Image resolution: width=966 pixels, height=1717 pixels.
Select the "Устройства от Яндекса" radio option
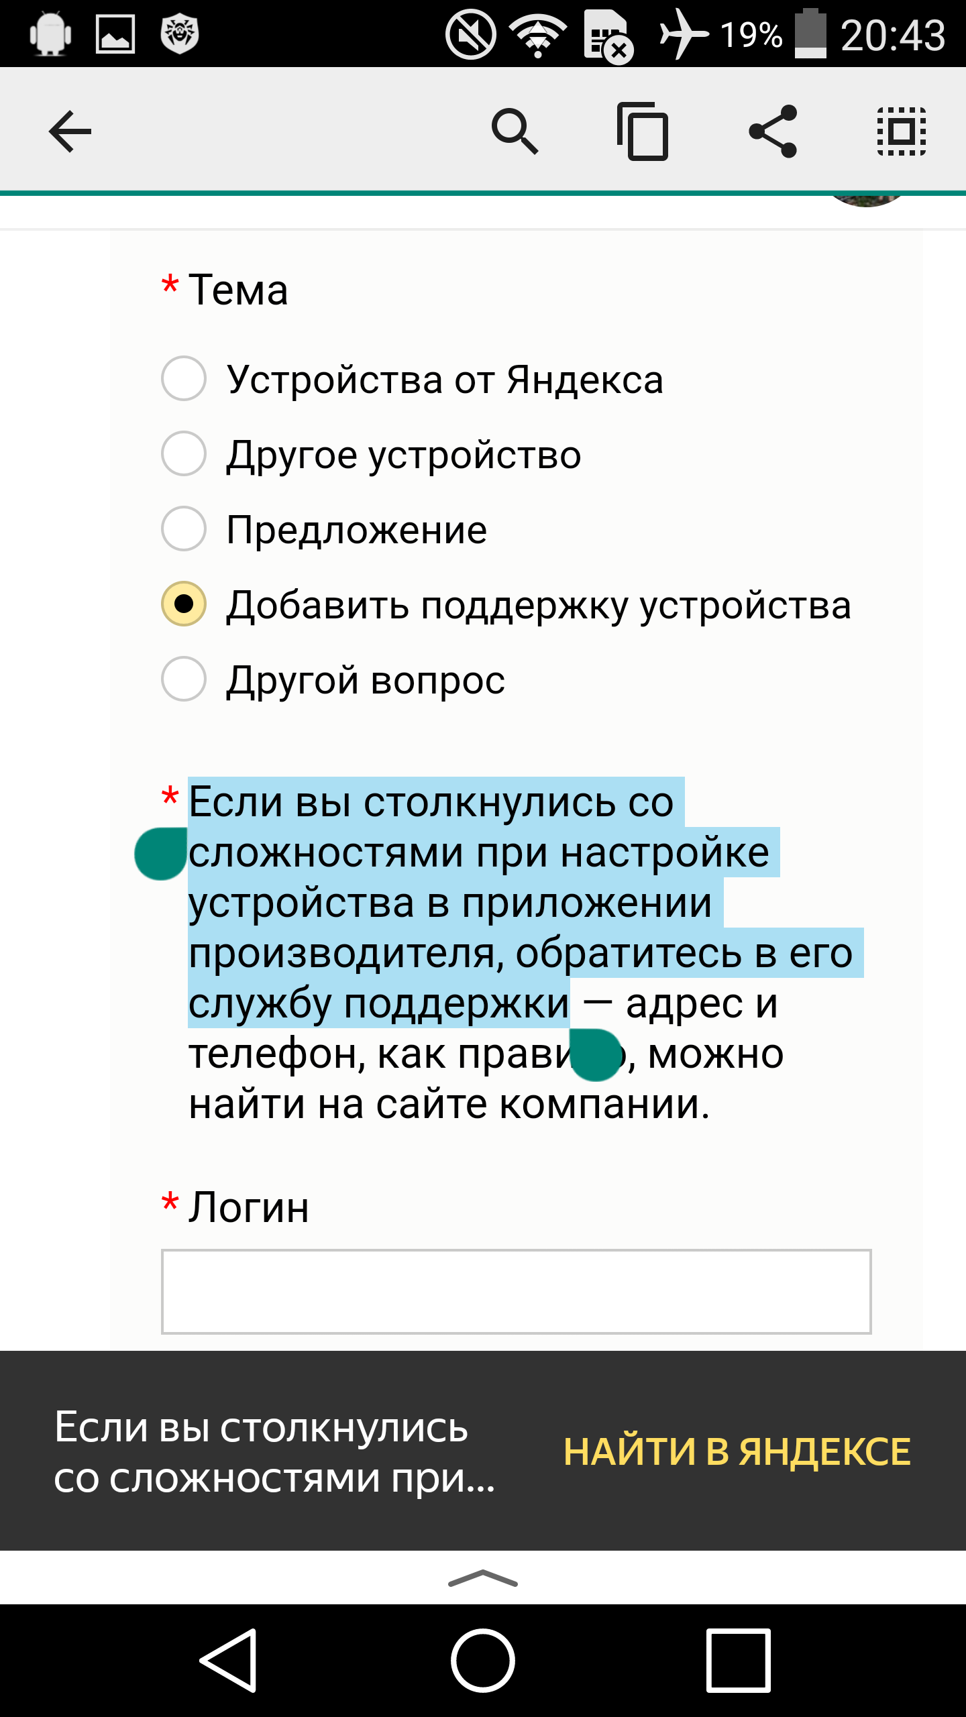[184, 379]
